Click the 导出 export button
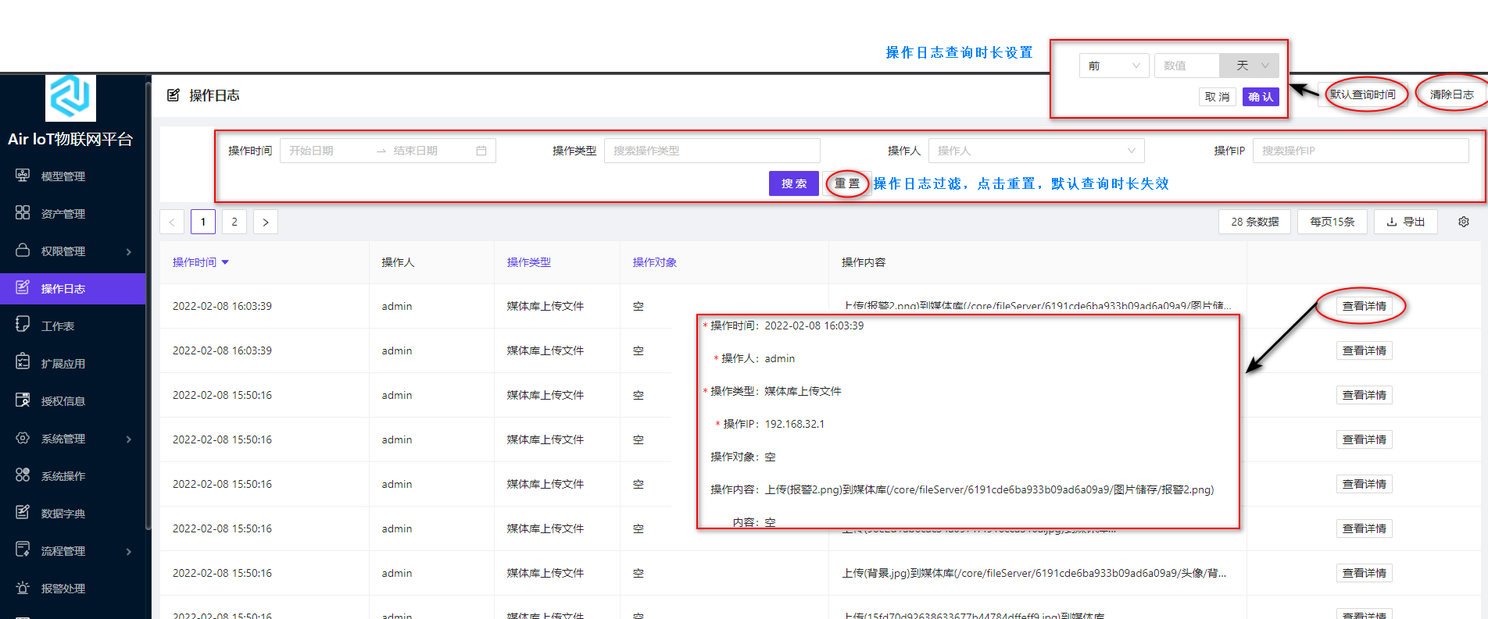The width and height of the screenshot is (1488, 619). pyautogui.click(x=1406, y=222)
